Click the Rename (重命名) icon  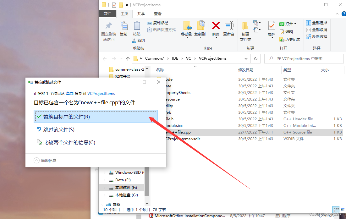pos(229,25)
